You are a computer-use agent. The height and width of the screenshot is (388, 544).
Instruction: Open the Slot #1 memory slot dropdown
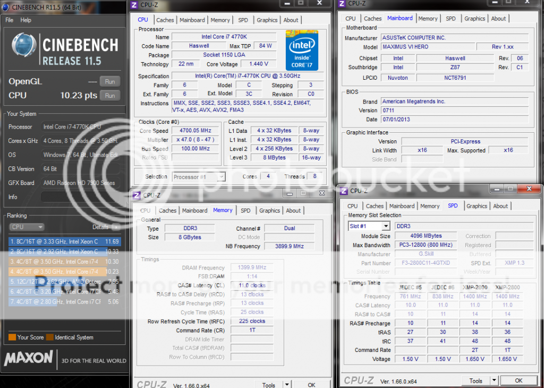pos(370,226)
